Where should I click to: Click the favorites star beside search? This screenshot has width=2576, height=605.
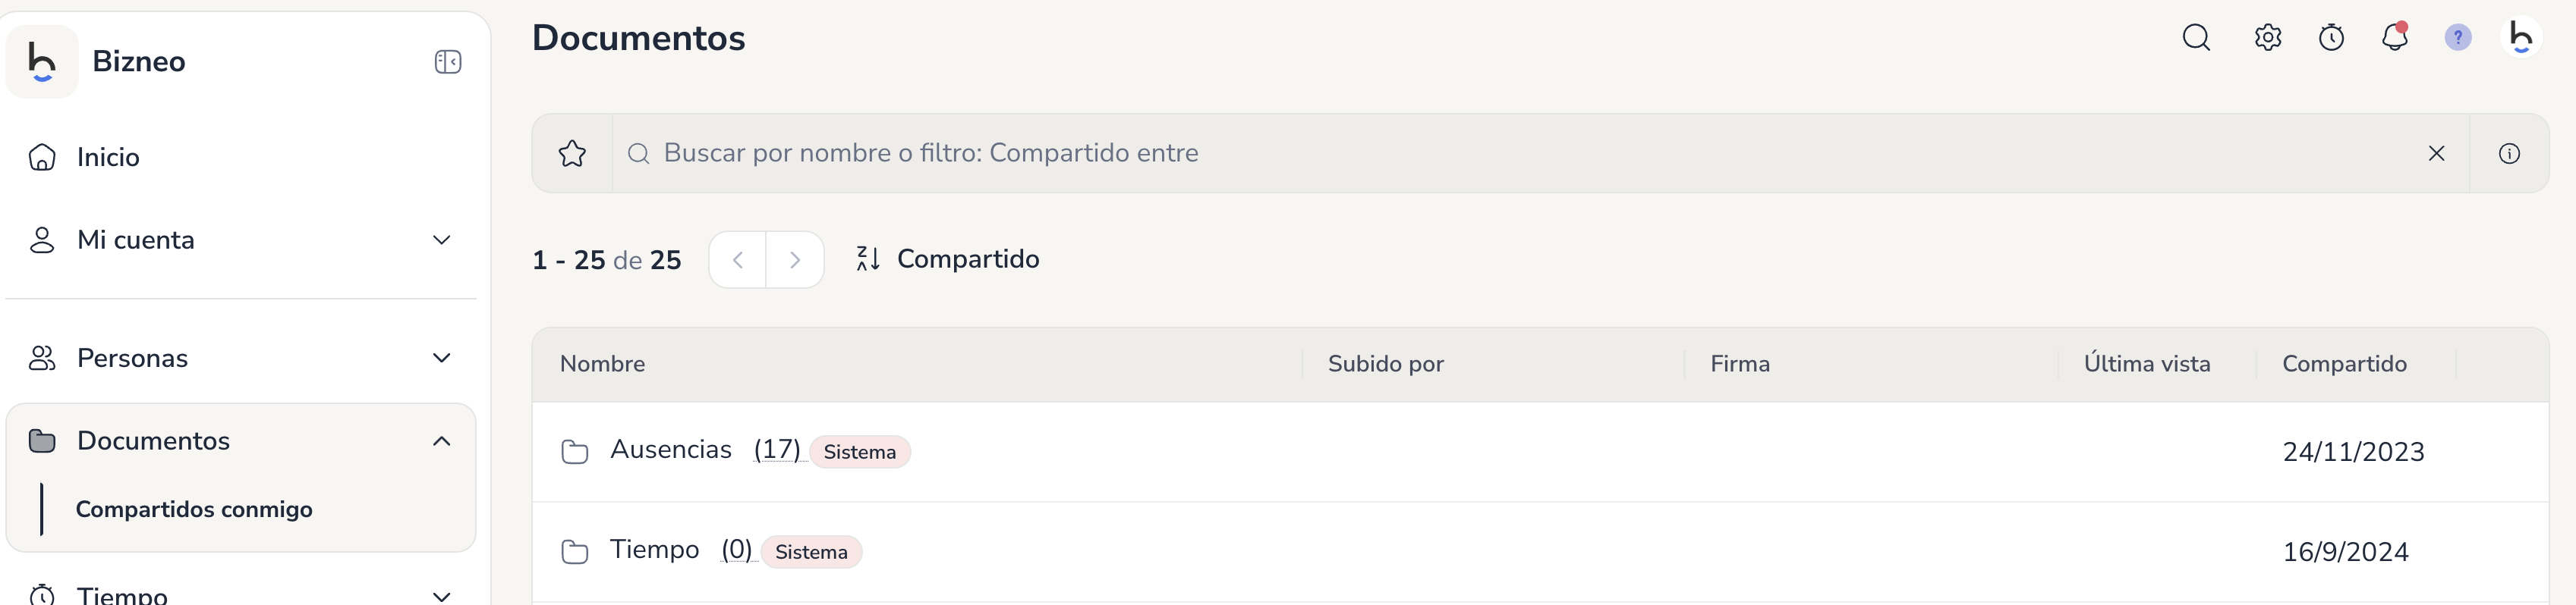pyautogui.click(x=572, y=154)
